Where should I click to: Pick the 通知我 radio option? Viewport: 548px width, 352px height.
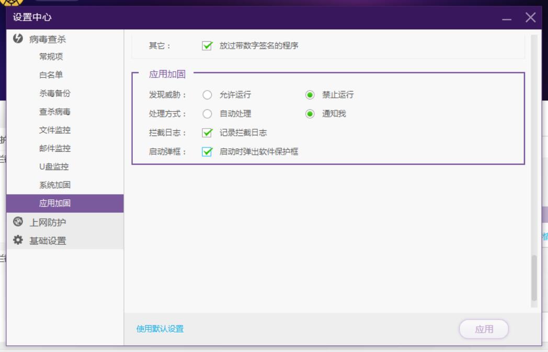(x=310, y=114)
